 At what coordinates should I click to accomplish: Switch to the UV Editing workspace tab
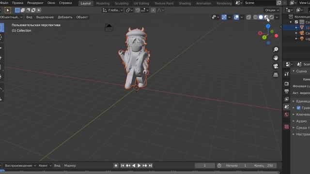(141, 3)
